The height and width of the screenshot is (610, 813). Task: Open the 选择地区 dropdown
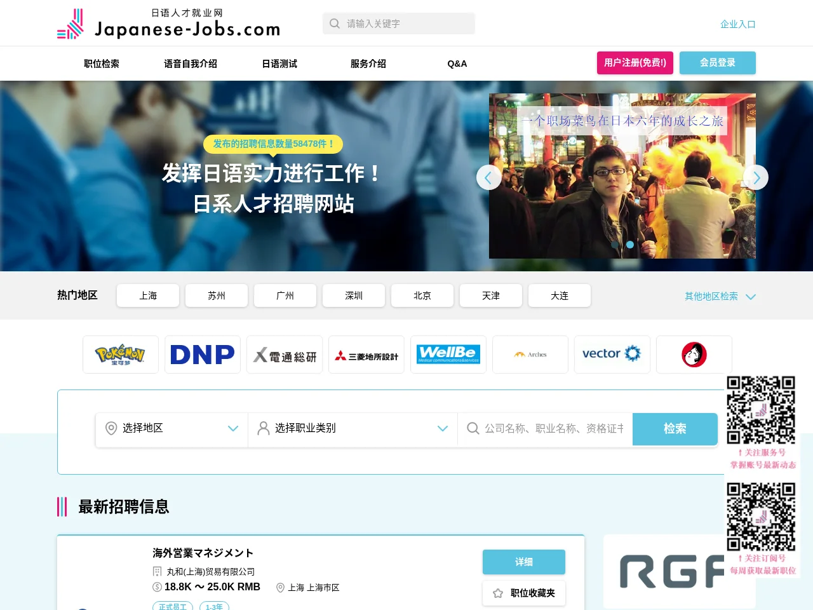pos(172,428)
